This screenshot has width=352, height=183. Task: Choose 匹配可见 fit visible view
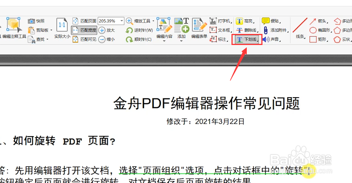(x=84, y=39)
